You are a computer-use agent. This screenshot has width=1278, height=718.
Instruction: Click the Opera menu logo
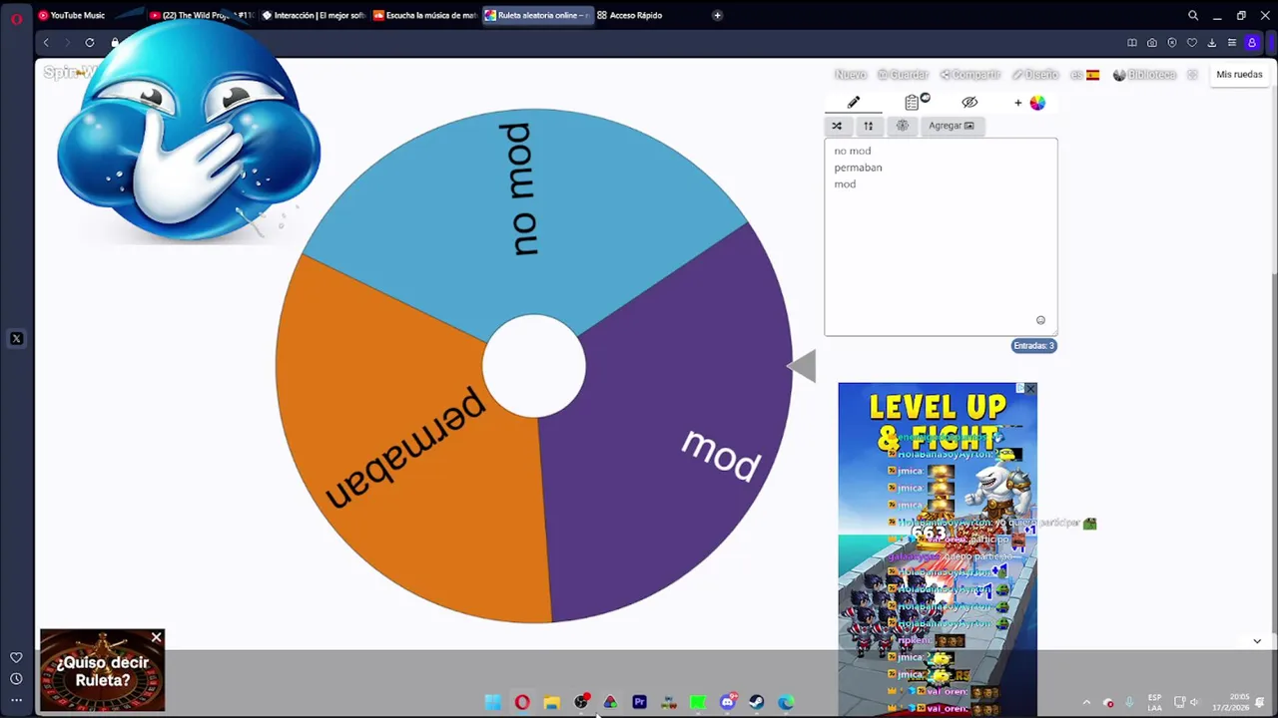(x=16, y=17)
